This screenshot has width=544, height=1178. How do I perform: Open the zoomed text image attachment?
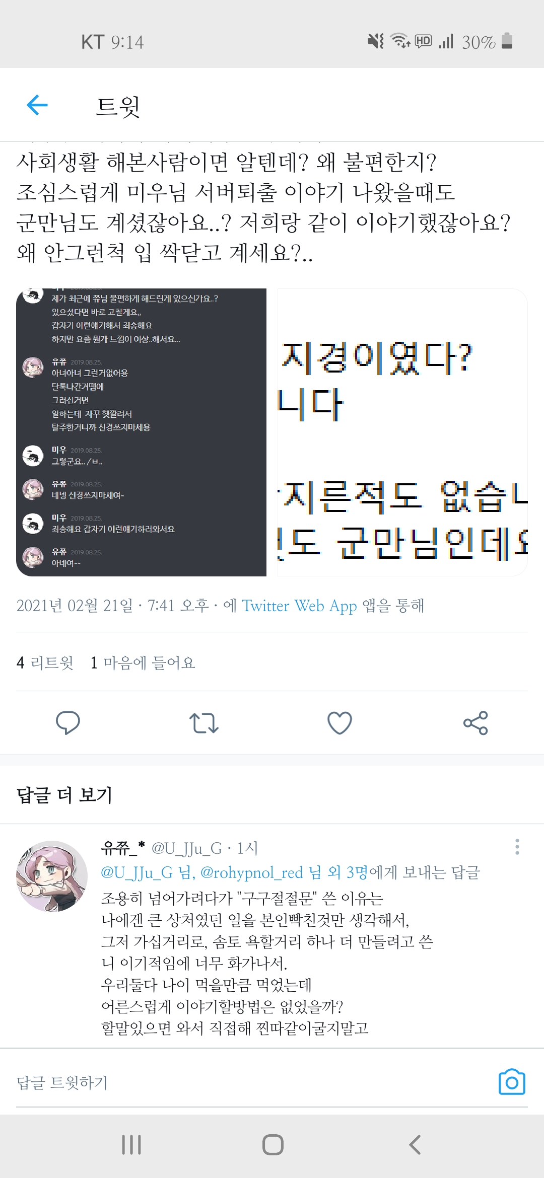point(402,432)
